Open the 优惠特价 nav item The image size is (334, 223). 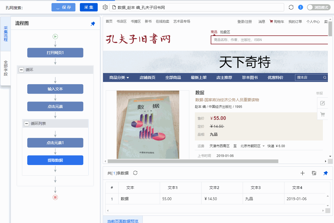pos(276,77)
